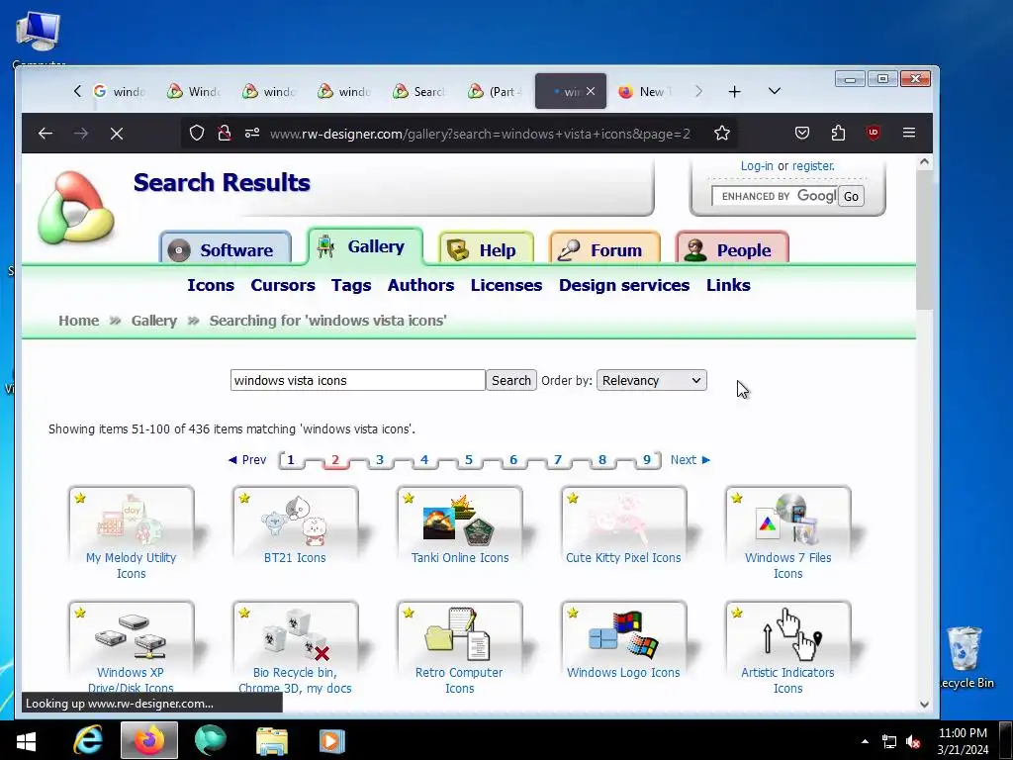Click in the gallery search input field
This screenshot has width=1013, height=760.
click(357, 381)
